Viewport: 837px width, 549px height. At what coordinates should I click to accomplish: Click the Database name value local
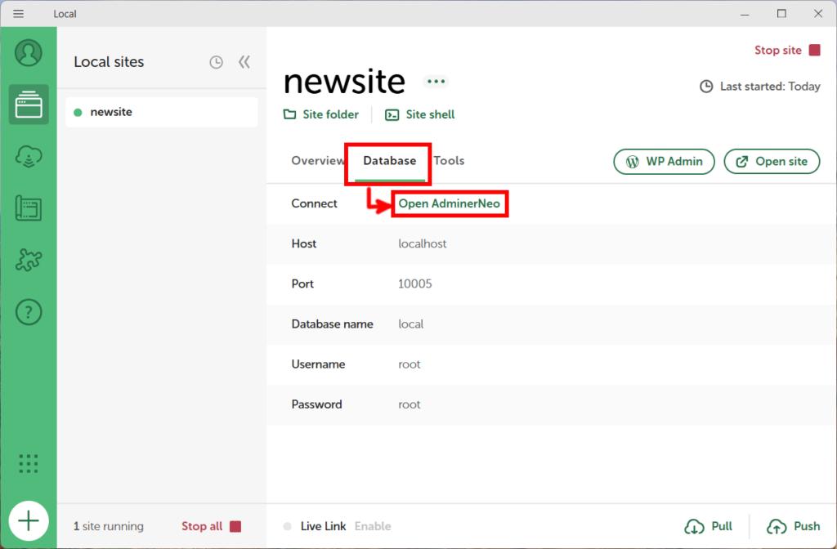click(x=410, y=324)
